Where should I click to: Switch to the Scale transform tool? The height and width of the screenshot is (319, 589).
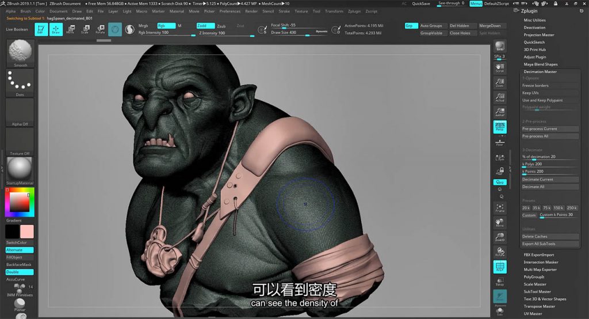point(85,29)
